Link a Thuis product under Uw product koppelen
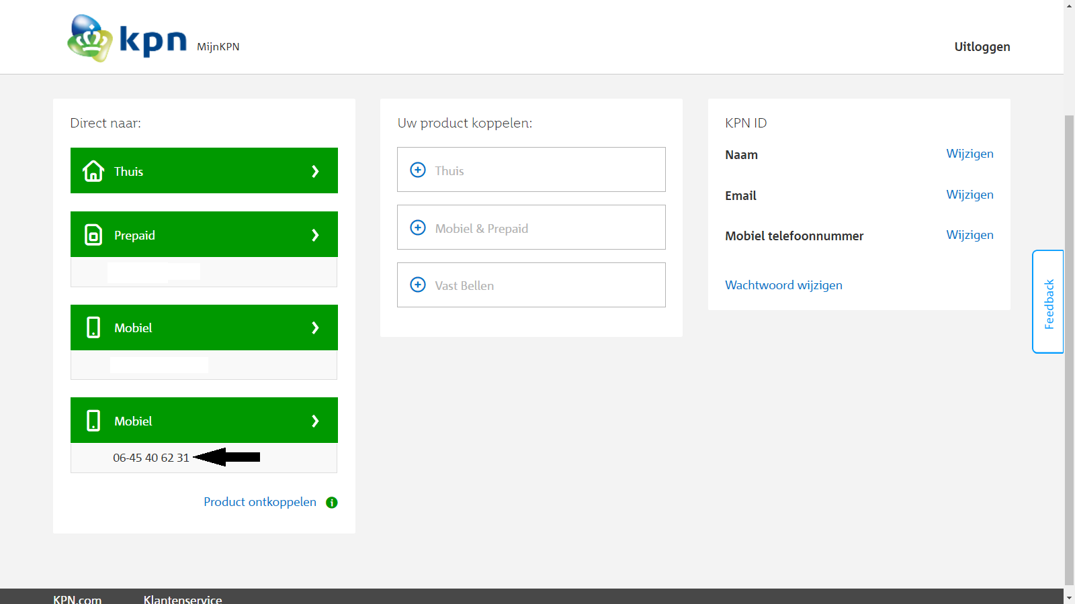The width and height of the screenshot is (1075, 604). click(531, 170)
